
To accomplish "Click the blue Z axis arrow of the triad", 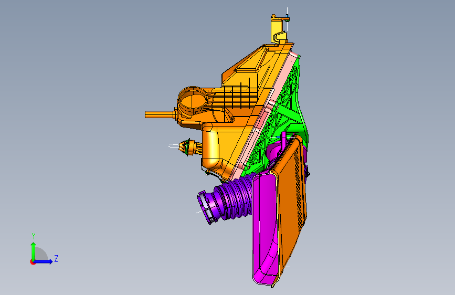I will (x=44, y=261).
